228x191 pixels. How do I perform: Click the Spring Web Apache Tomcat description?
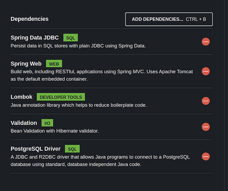102,75
